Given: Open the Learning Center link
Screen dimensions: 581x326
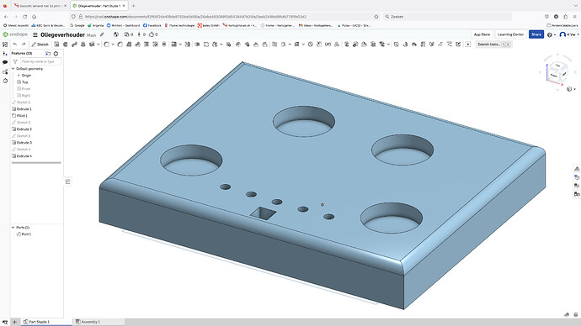Looking at the screenshot, I should tap(510, 34).
